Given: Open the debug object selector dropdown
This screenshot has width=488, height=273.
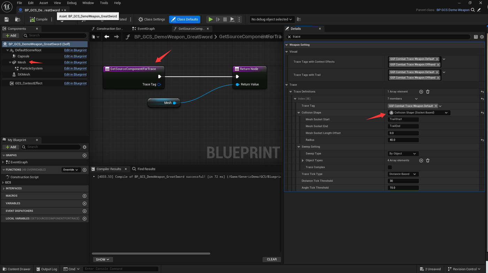Looking at the screenshot, I should coord(272,19).
